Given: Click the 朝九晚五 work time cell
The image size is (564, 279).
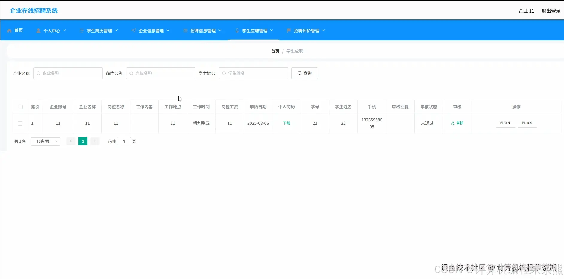Looking at the screenshot, I should (201, 123).
